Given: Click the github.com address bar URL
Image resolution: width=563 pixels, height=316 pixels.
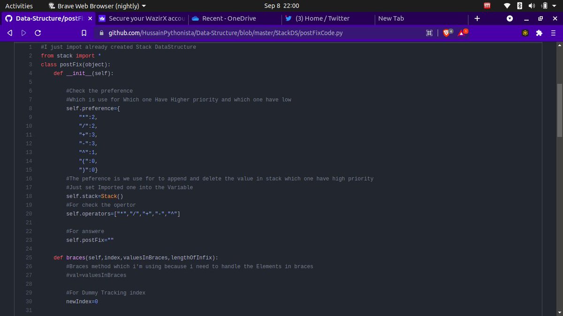Looking at the screenshot, I should coord(226,33).
